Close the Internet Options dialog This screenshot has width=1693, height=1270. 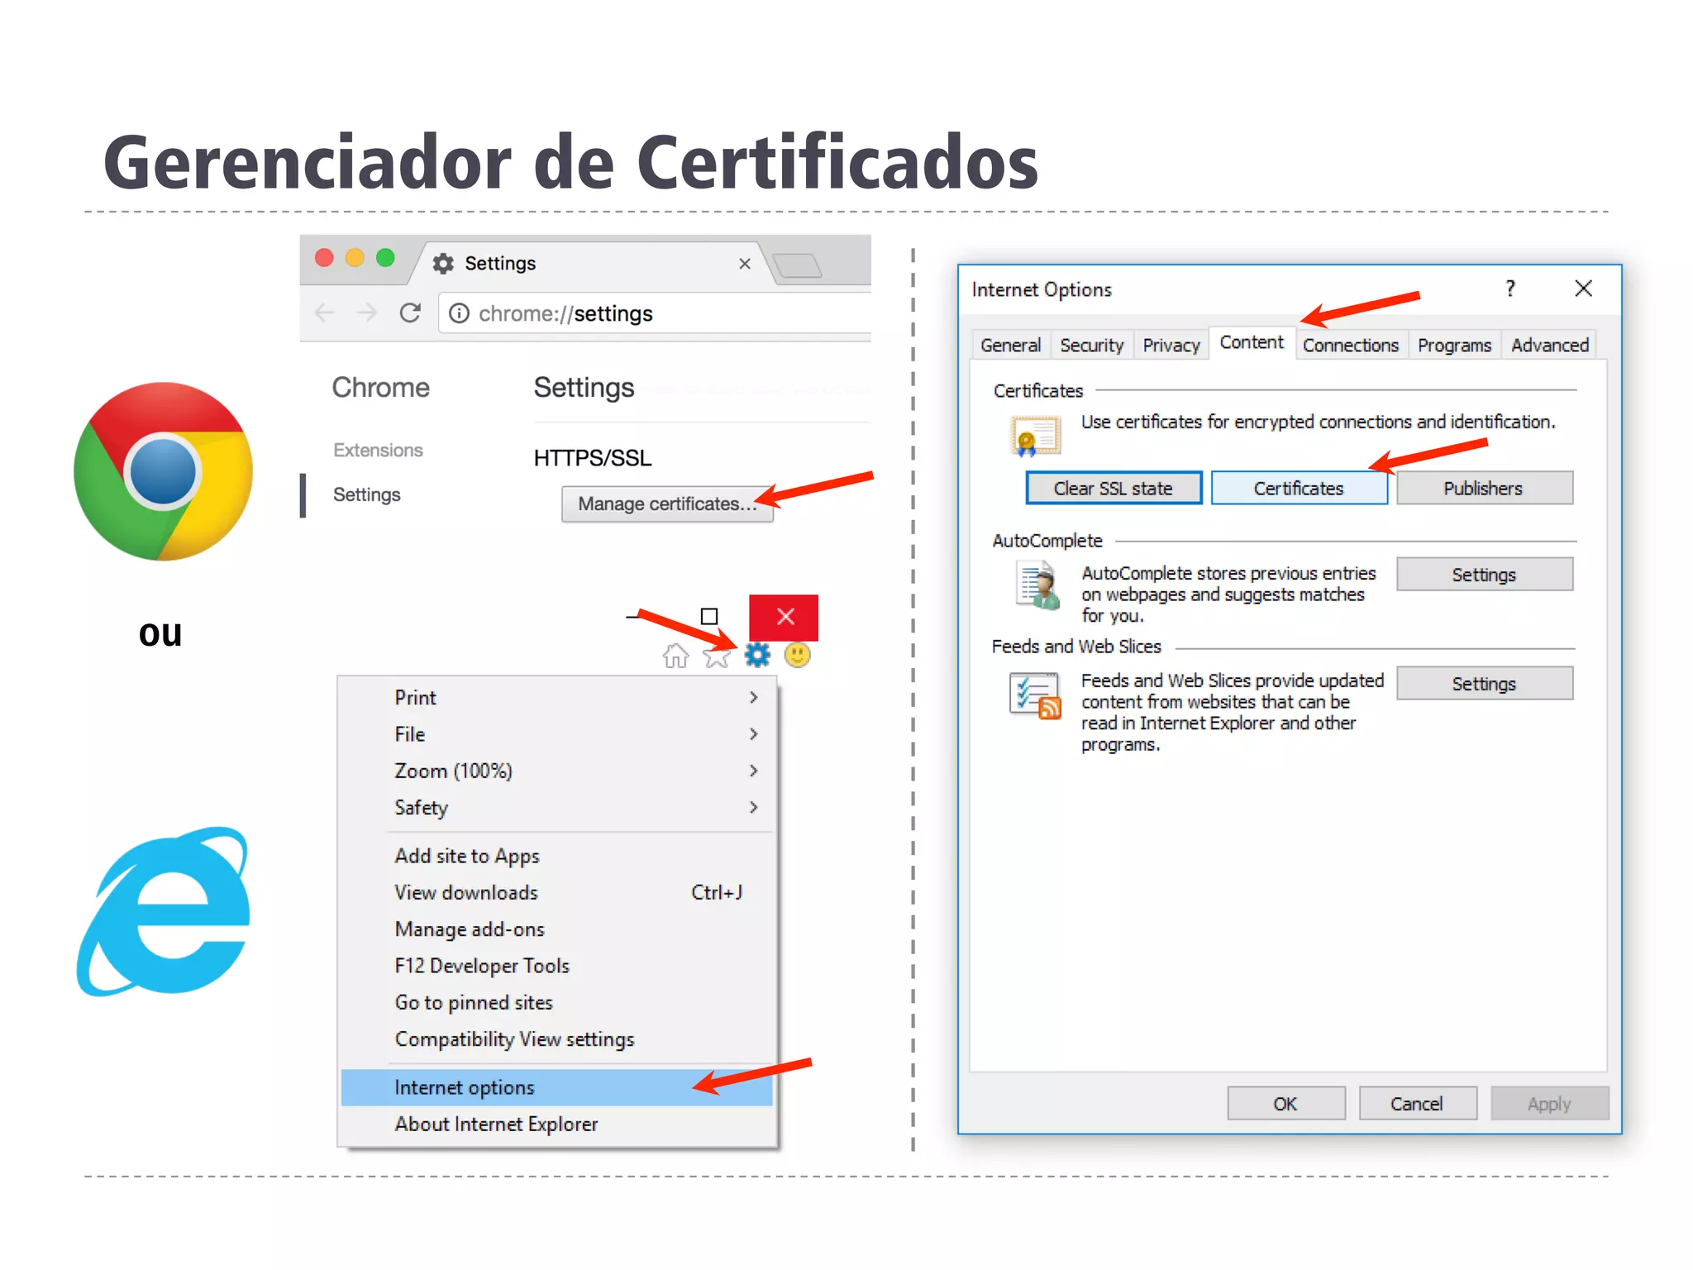(1583, 289)
